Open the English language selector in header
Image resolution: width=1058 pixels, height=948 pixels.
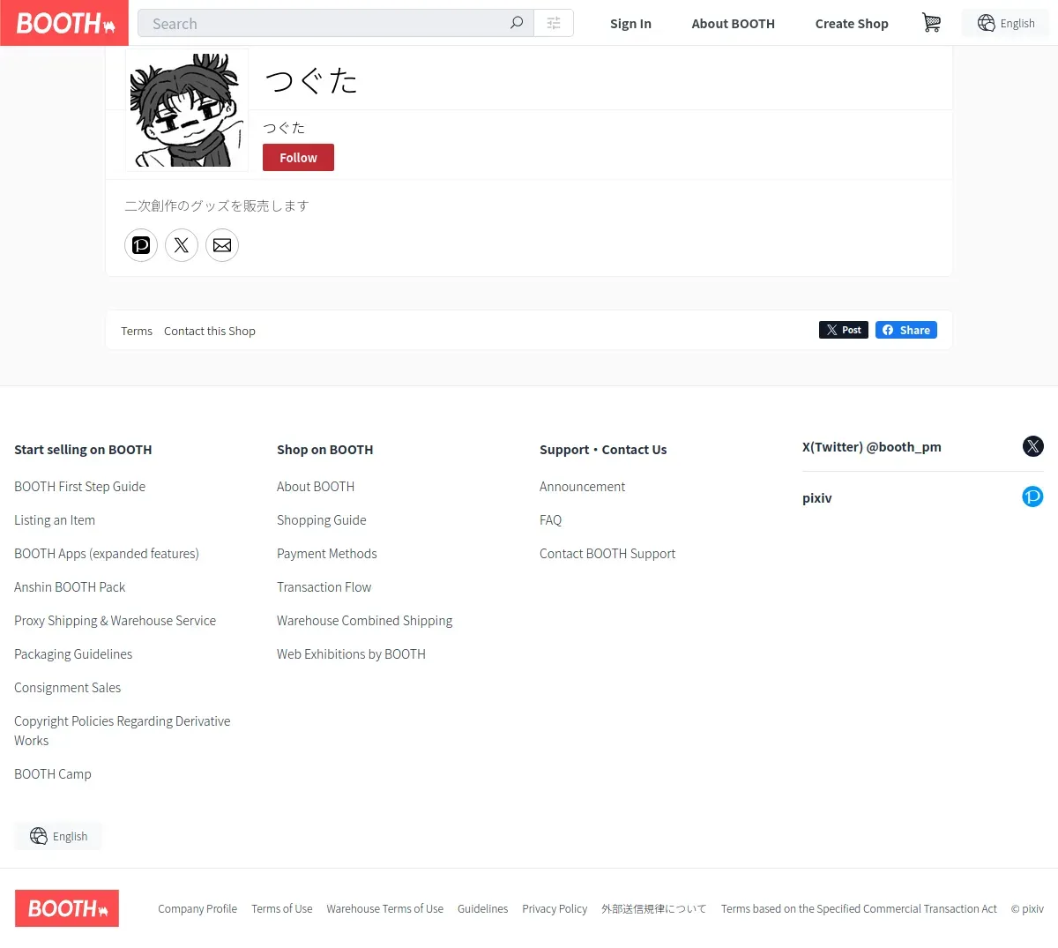click(x=1006, y=23)
